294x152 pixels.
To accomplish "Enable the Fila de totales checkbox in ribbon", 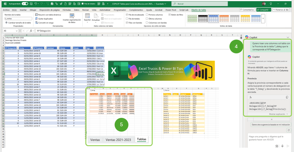I will [x=127, y=19].
